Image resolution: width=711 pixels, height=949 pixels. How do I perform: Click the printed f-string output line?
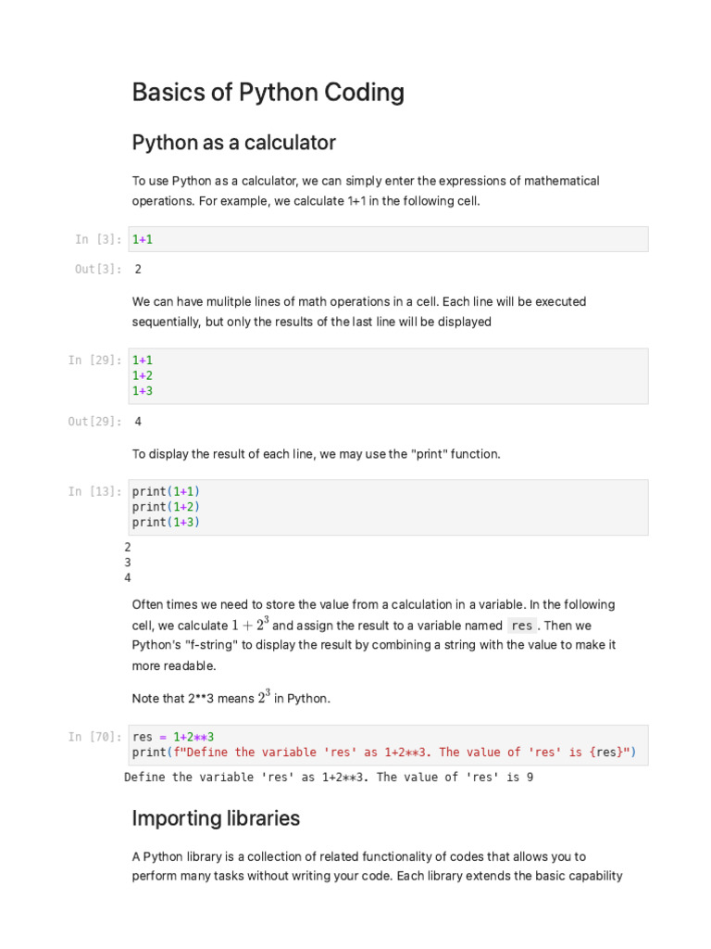[x=329, y=778]
